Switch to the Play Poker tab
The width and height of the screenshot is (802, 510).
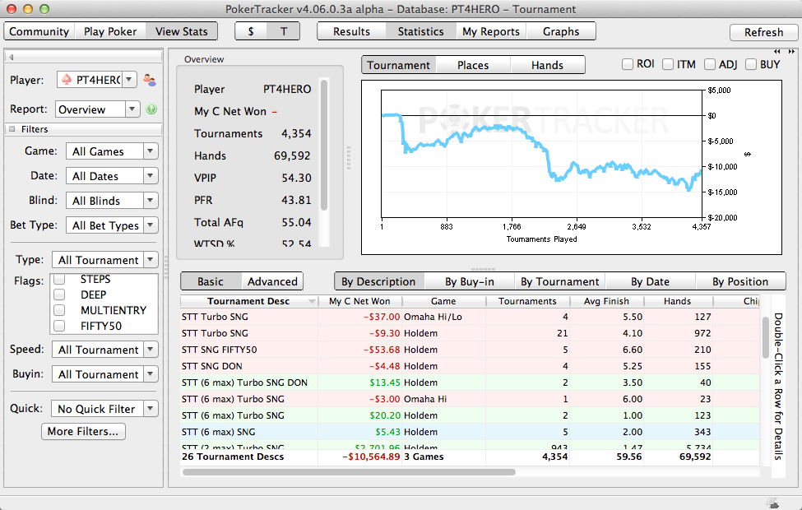tap(110, 31)
